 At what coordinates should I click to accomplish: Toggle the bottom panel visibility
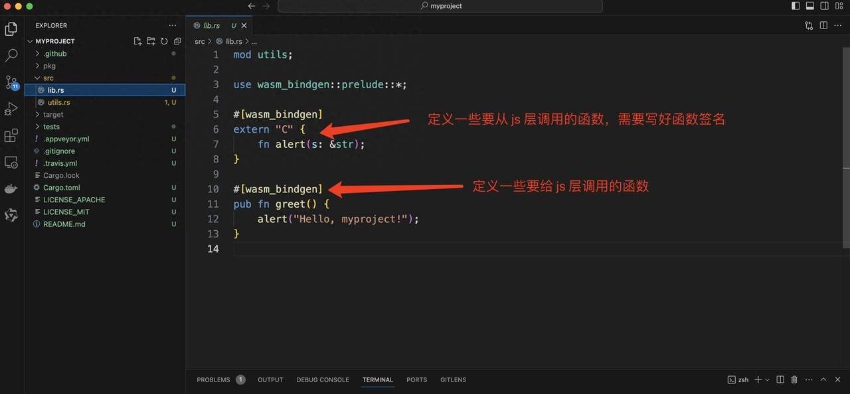(x=810, y=6)
